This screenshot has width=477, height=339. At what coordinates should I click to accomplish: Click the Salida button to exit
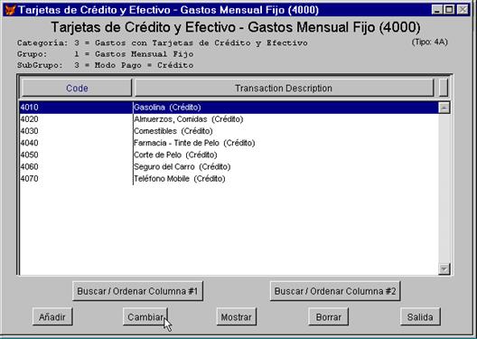pyautogui.click(x=420, y=316)
